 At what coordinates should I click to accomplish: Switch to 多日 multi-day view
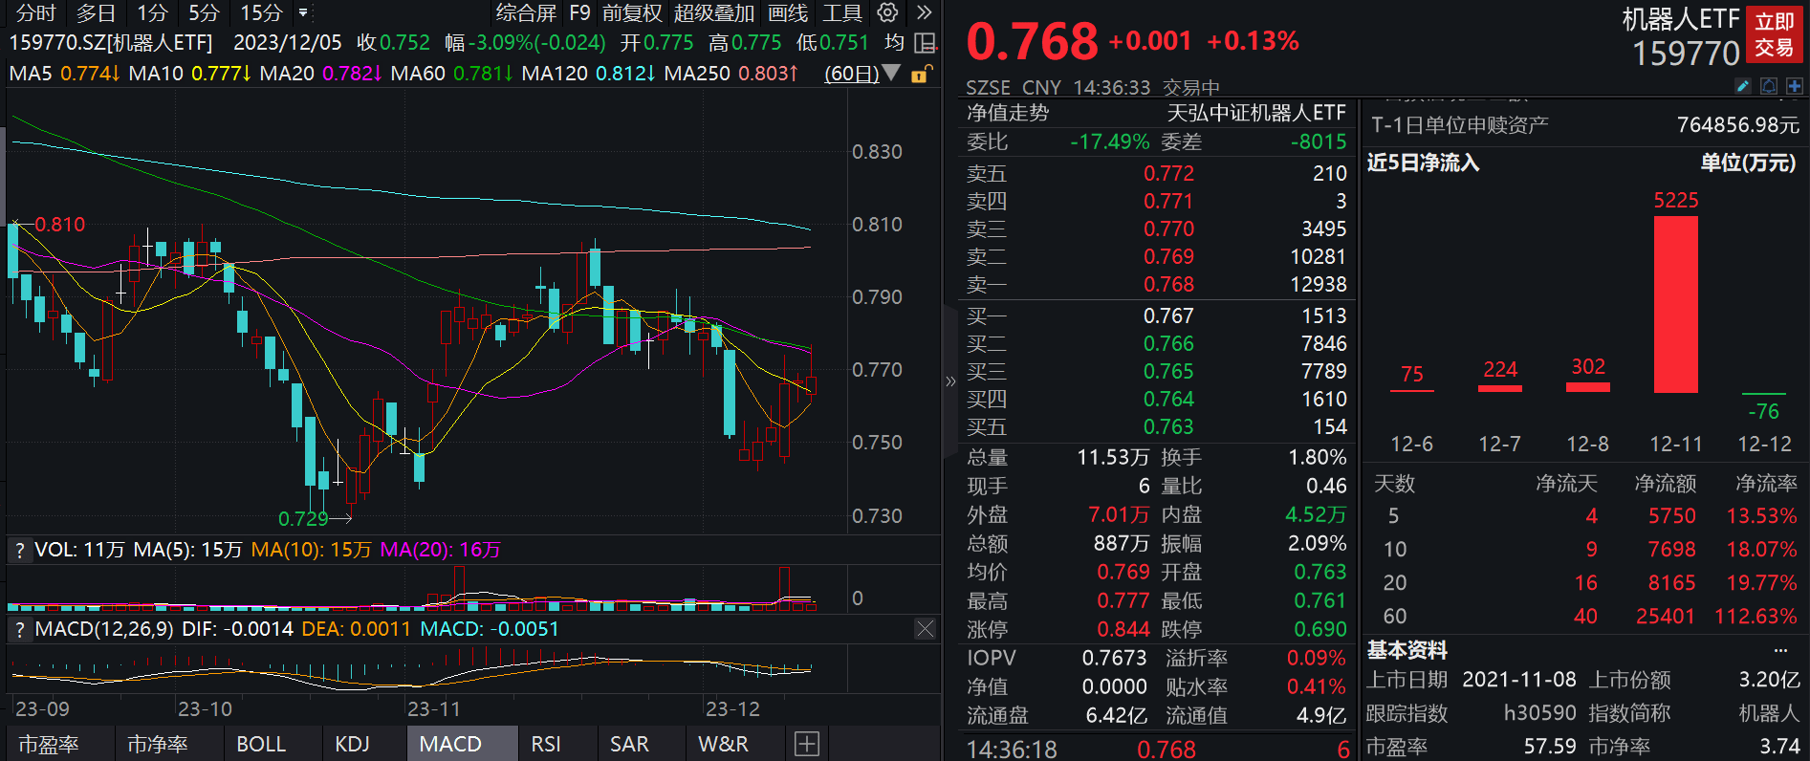tap(96, 13)
